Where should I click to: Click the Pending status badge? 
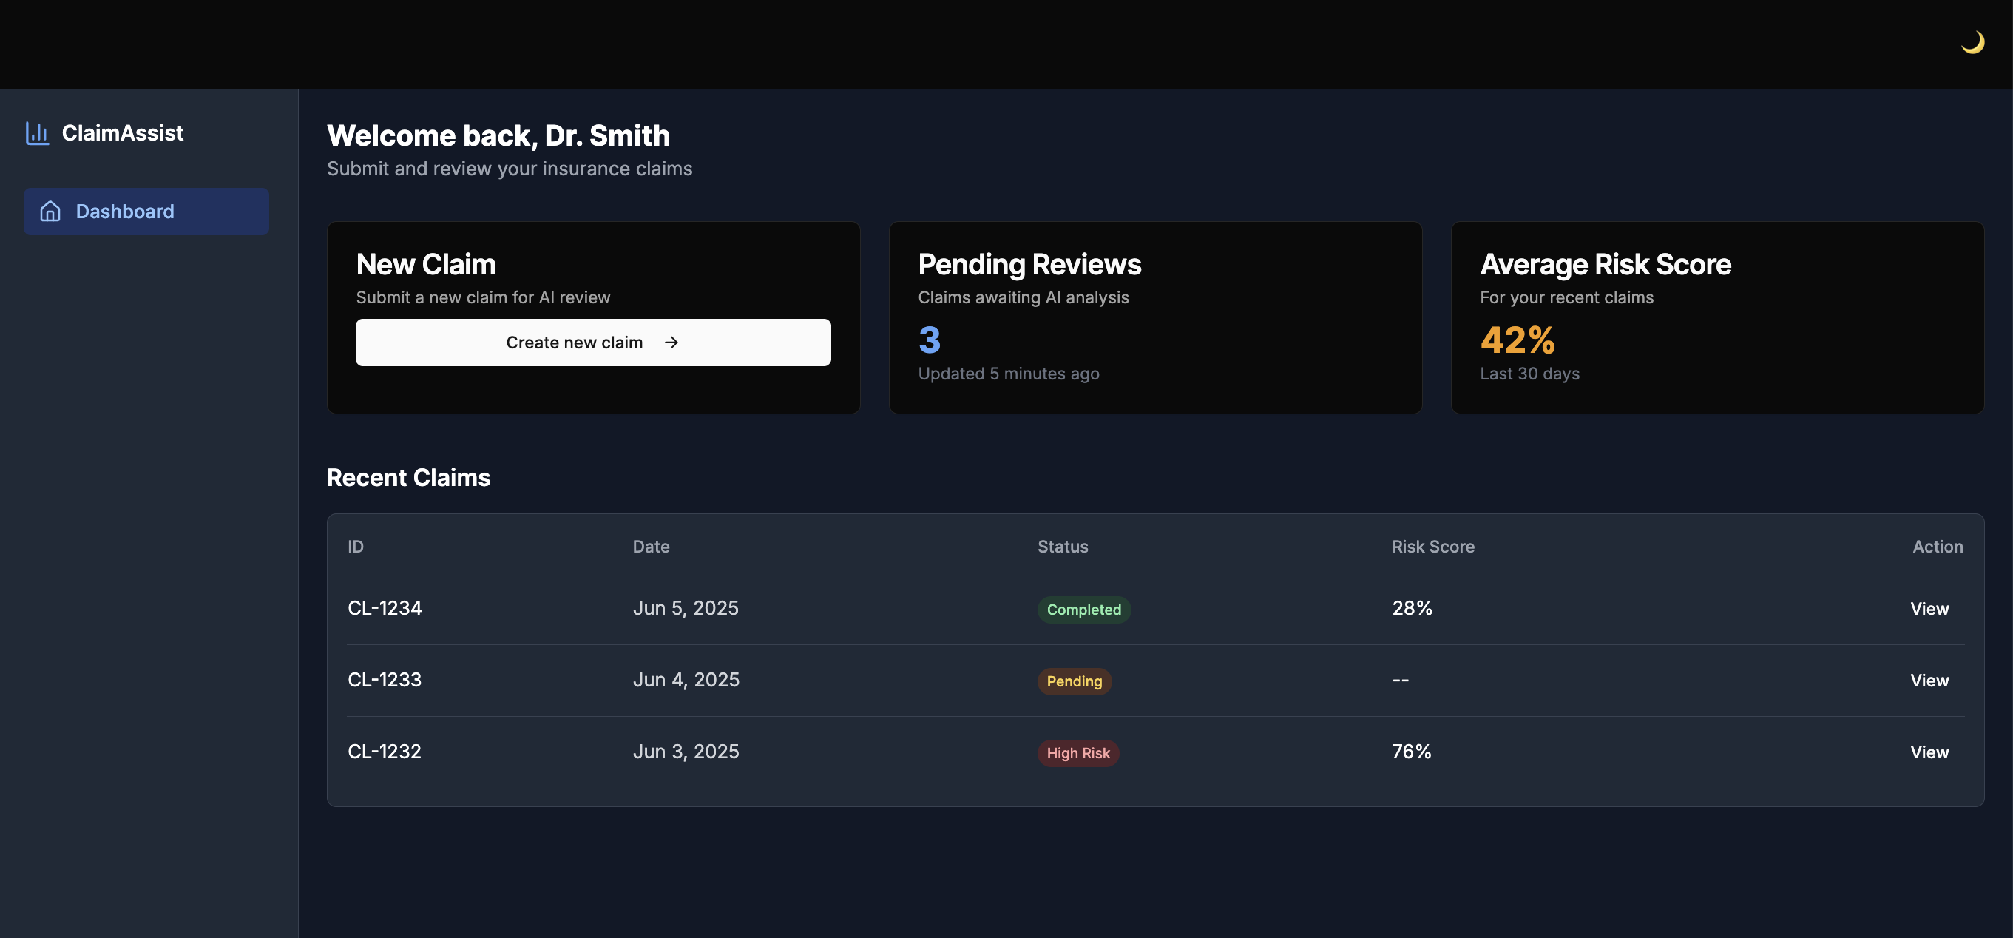click(1074, 681)
